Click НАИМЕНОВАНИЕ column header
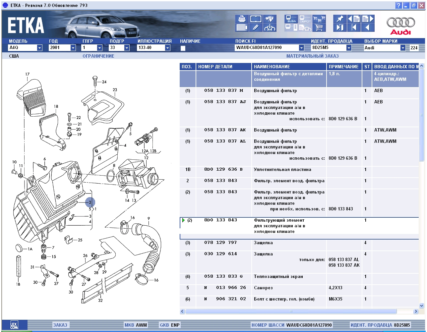Screen dimensions: 427x332 pyautogui.click(x=289, y=67)
